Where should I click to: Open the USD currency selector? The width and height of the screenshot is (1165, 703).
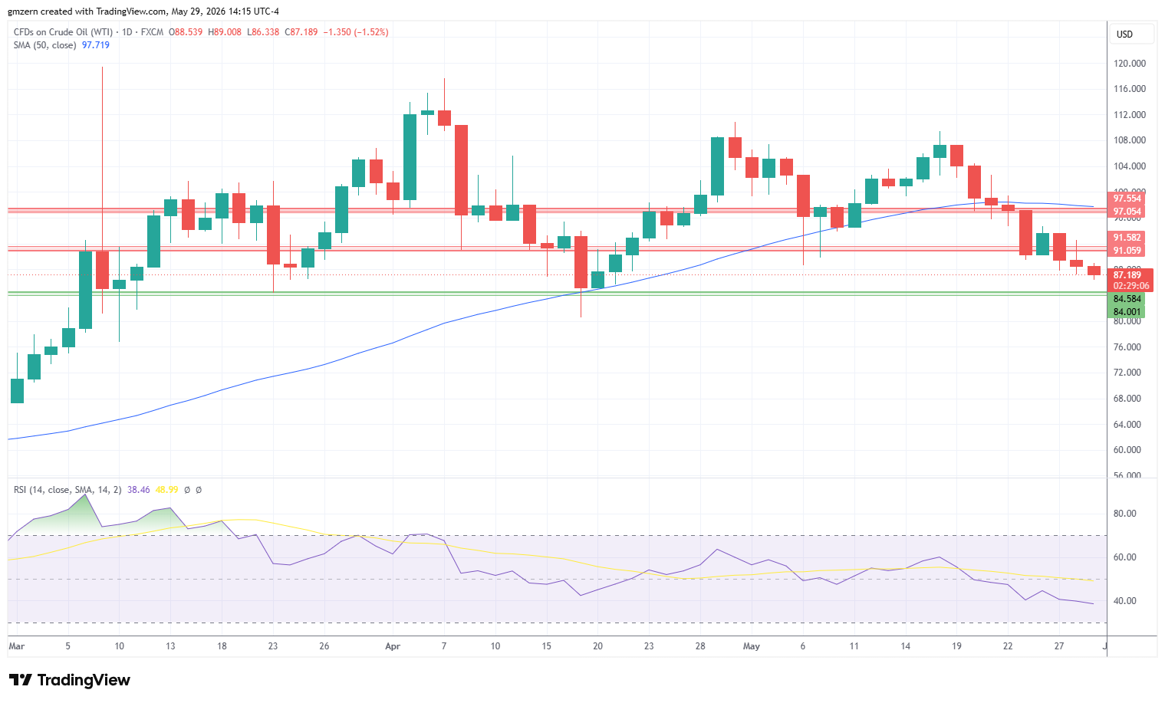click(x=1132, y=34)
